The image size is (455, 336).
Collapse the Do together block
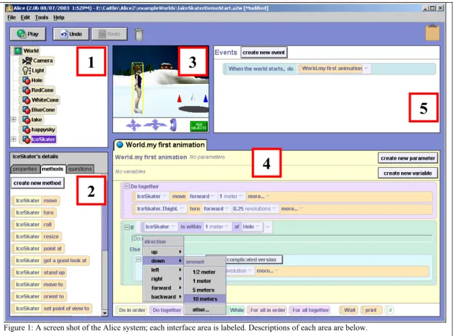[127, 186]
